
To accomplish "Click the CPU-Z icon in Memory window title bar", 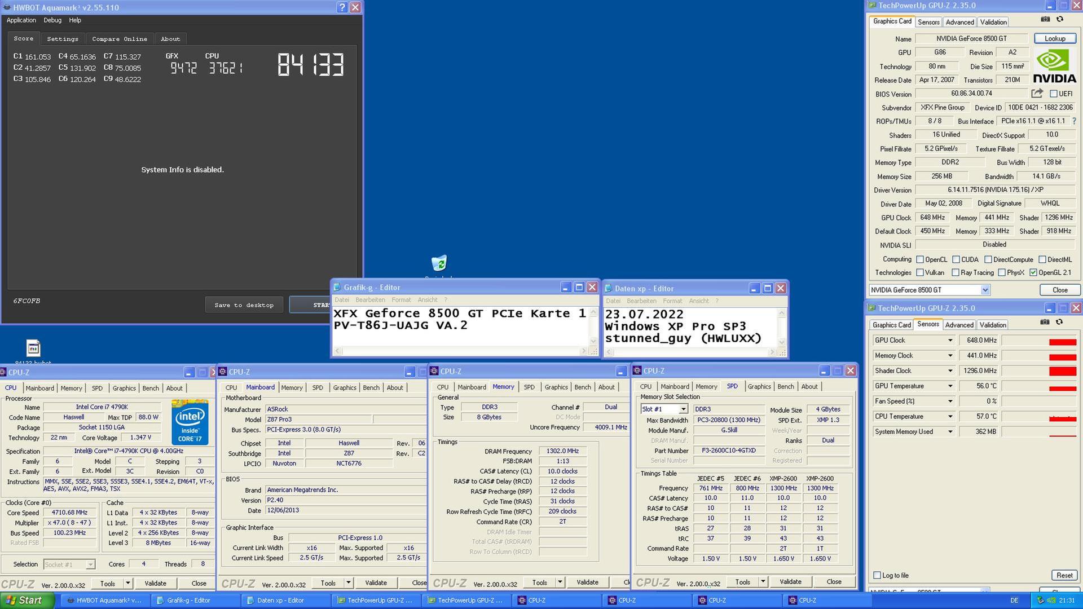I will [x=434, y=371].
